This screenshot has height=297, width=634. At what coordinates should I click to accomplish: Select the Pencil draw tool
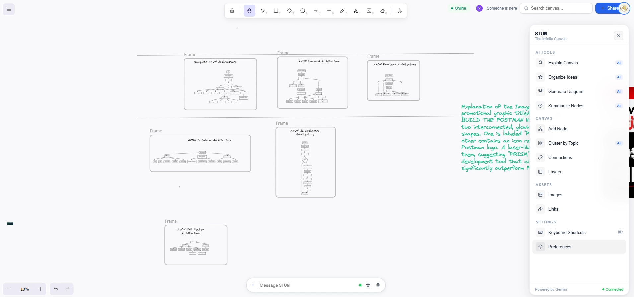click(x=343, y=11)
